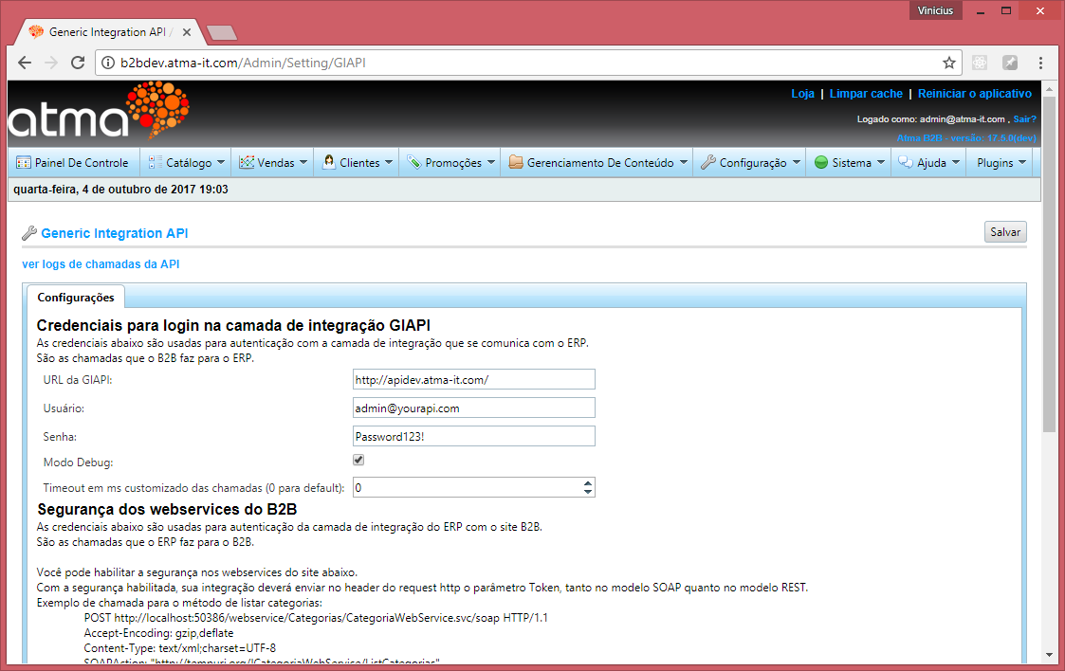The height and width of the screenshot is (671, 1065).
Task: Click Reiniciar o aplicativo link
Action: tap(975, 94)
